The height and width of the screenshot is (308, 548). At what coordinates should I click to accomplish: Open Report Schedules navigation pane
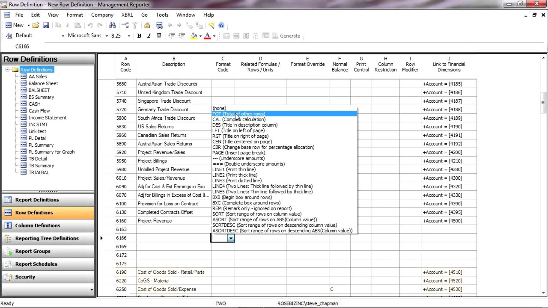point(48,264)
